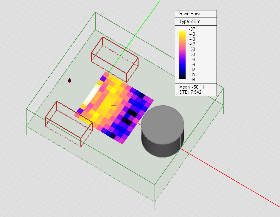This screenshot has height=217, width=280.
Task: Click the black bottom end of legend color bar
Action: pyautogui.click(x=182, y=78)
